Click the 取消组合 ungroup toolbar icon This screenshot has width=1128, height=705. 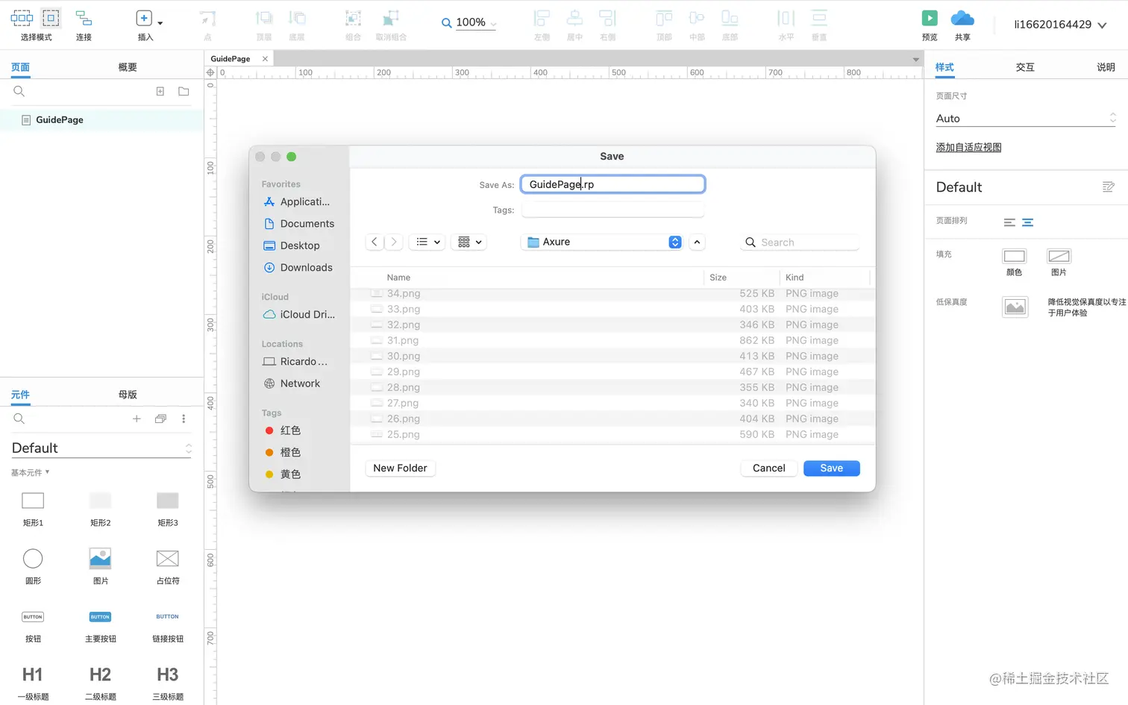click(x=391, y=19)
